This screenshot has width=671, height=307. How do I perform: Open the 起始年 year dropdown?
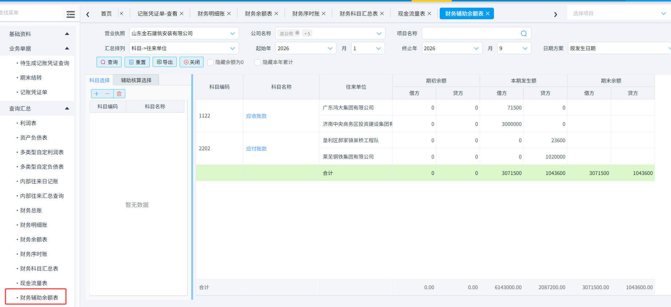(x=306, y=48)
